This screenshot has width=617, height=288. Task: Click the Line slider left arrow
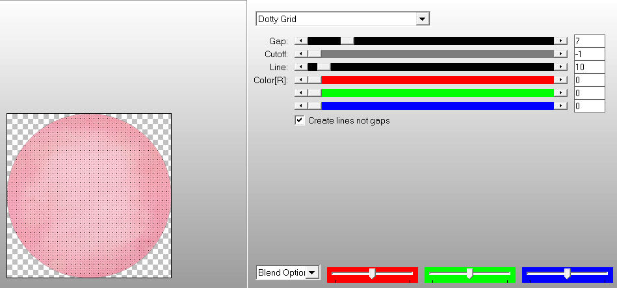click(301, 67)
